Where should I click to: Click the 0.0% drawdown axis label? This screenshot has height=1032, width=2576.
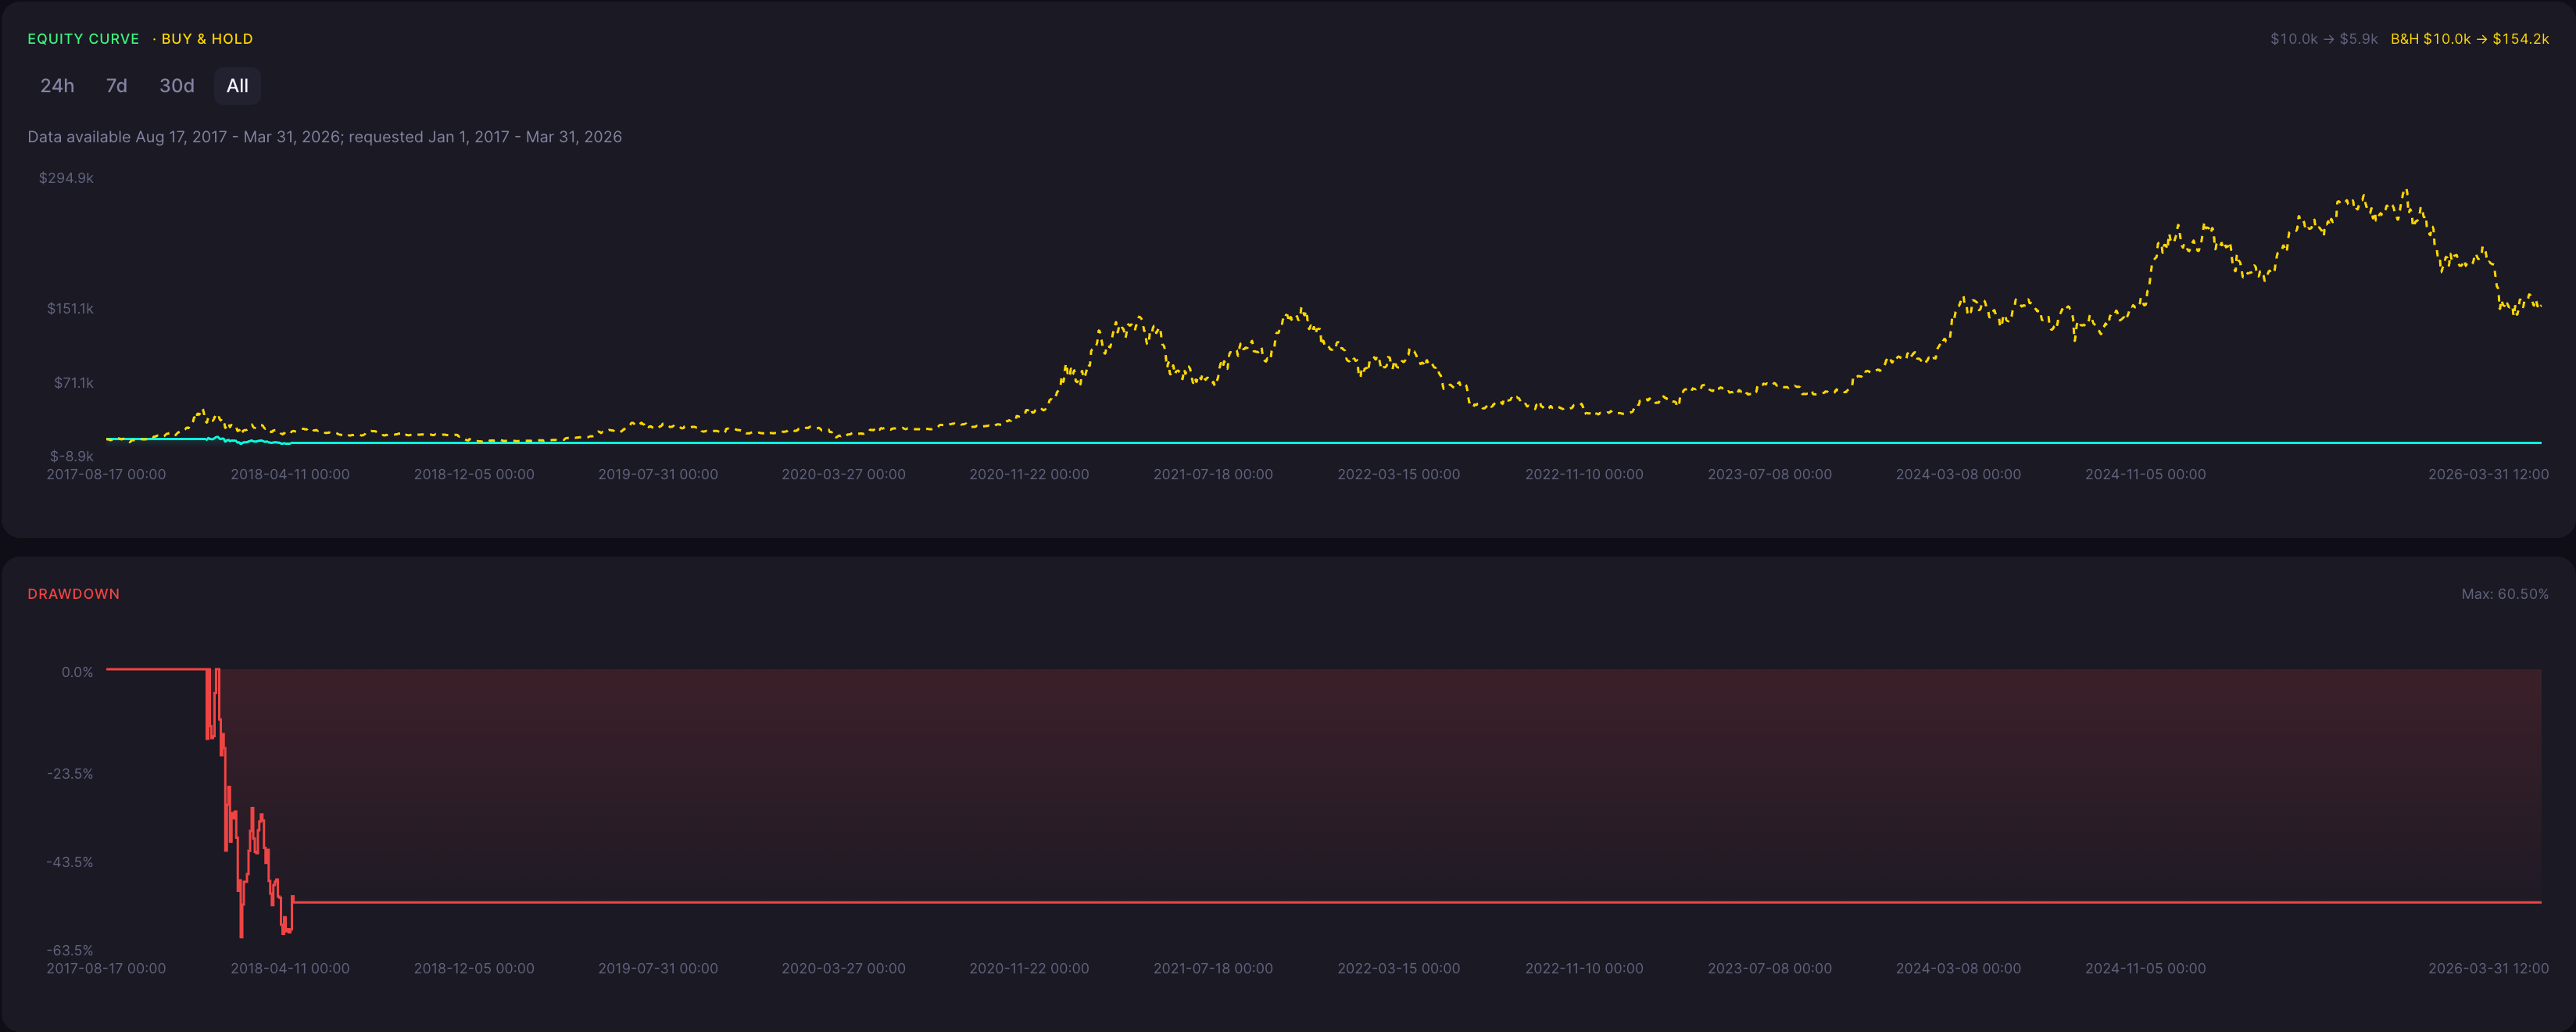click(x=77, y=672)
